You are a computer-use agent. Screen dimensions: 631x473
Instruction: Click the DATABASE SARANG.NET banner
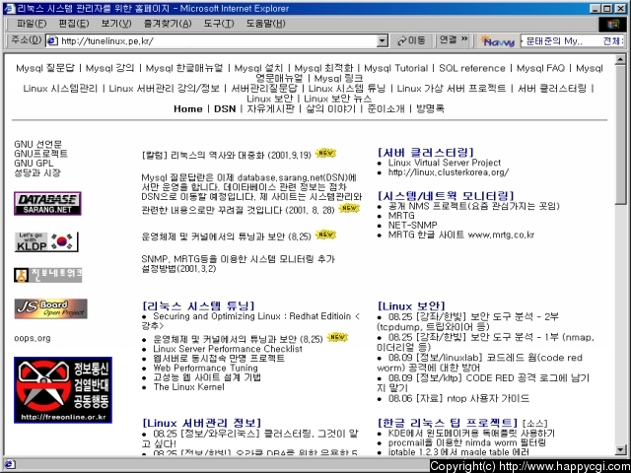pos(47,204)
